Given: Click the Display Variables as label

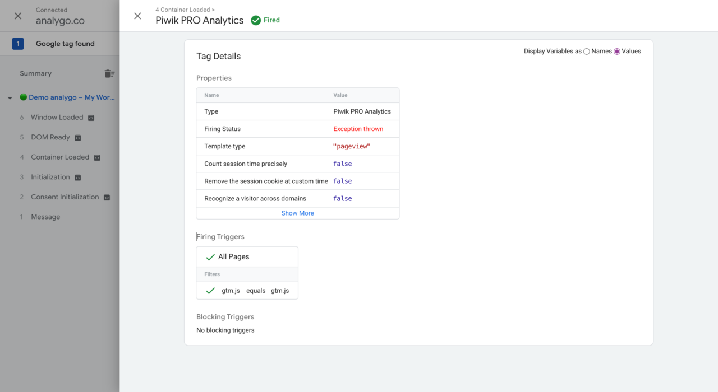Looking at the screenshot, I should coord(553,51).
